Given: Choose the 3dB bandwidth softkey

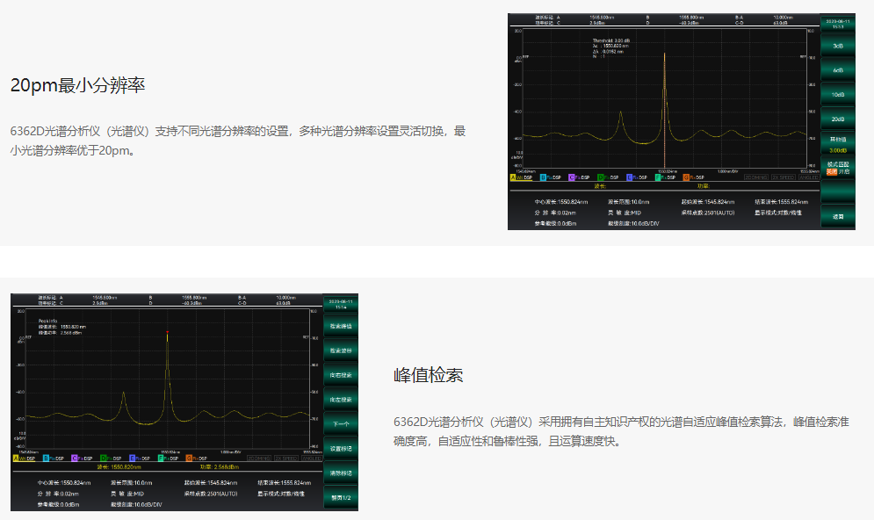Looking at the screenshot, I should tap(838, 45).
